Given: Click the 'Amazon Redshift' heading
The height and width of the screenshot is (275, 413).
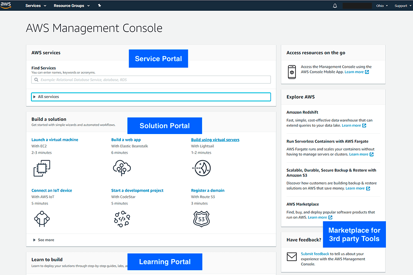Looking at the screenshot, I should pyautogui.click(x=302, y=113).
